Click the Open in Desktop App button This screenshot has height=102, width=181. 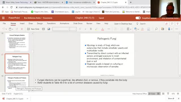(x=123, y=24)
